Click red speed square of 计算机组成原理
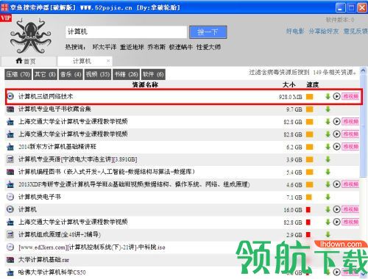 pyautogui.click(x=308, y=234)
